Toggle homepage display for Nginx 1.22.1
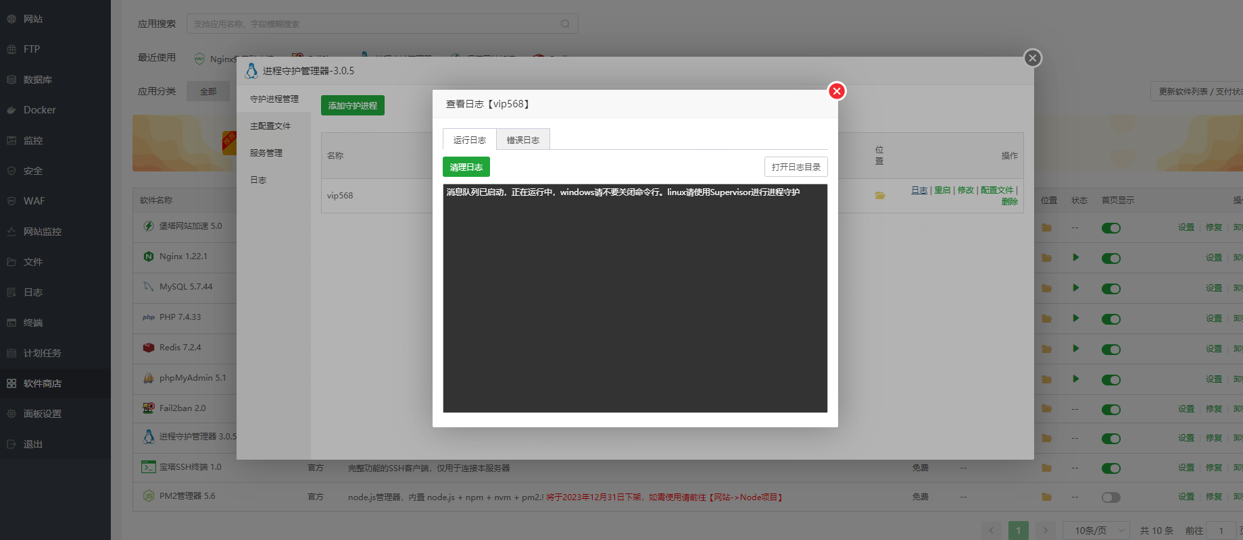Viewport: 1243px width, 540px height. (x=1111, y=259)
